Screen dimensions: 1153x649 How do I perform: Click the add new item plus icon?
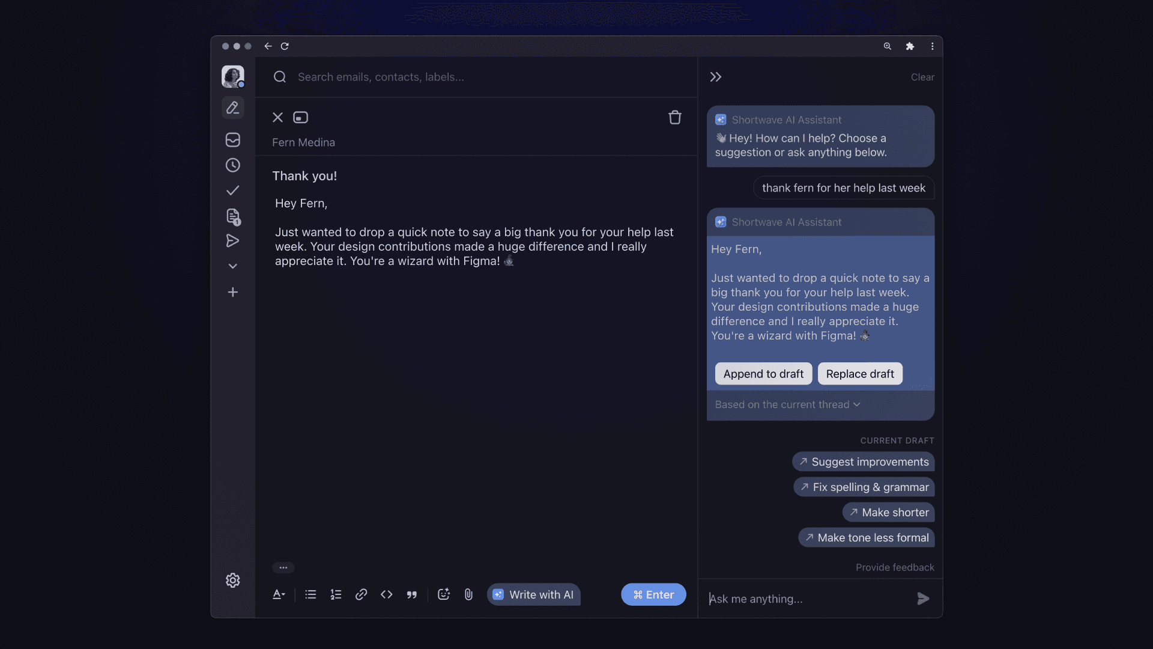[232, 293]
